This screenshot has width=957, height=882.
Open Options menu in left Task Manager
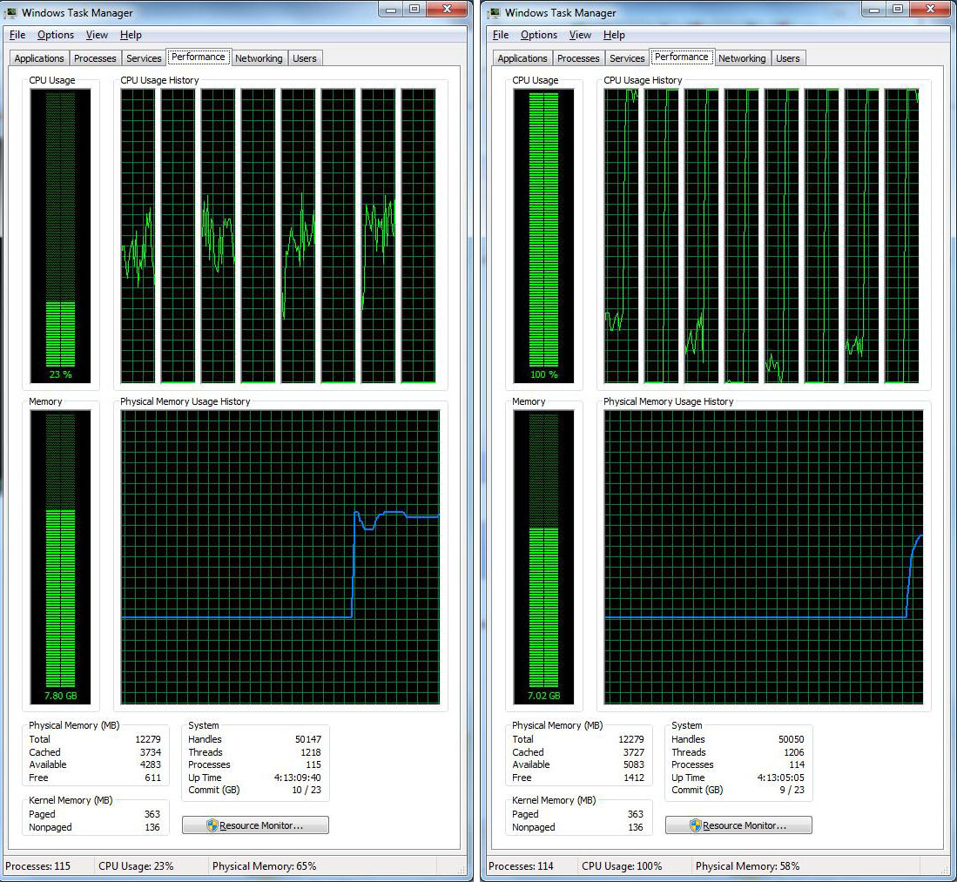(x=56, y=35)
